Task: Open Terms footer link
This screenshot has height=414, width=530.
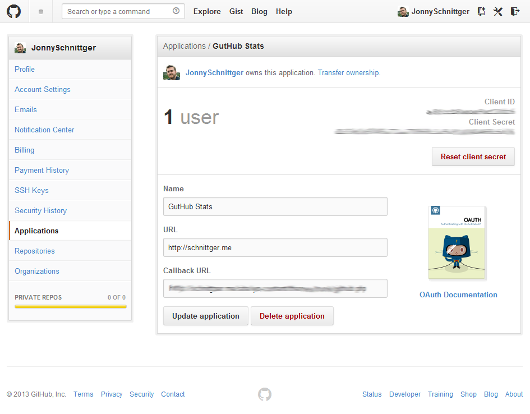Action: (83, 394)
